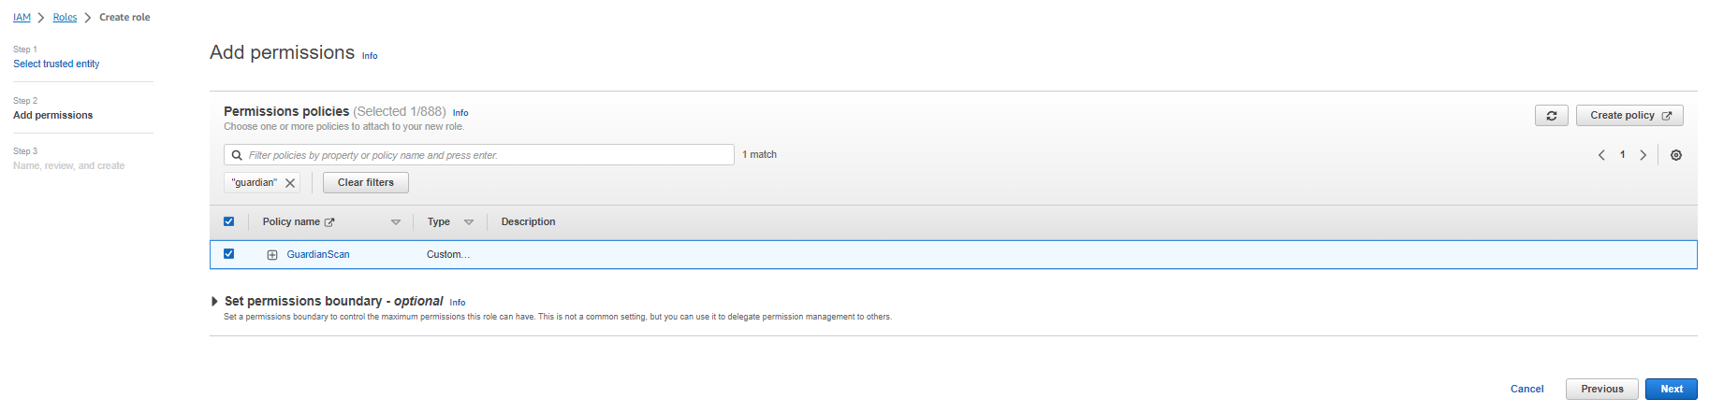Uncheck the GuardianScan policy checkbox
The width and height of the screenshot is (1709, 412).
pyautogui.click(x=228, y=254)
